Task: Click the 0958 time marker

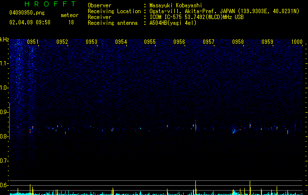Action: [238, 41]
